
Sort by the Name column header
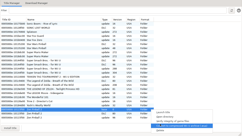[64, 20]
